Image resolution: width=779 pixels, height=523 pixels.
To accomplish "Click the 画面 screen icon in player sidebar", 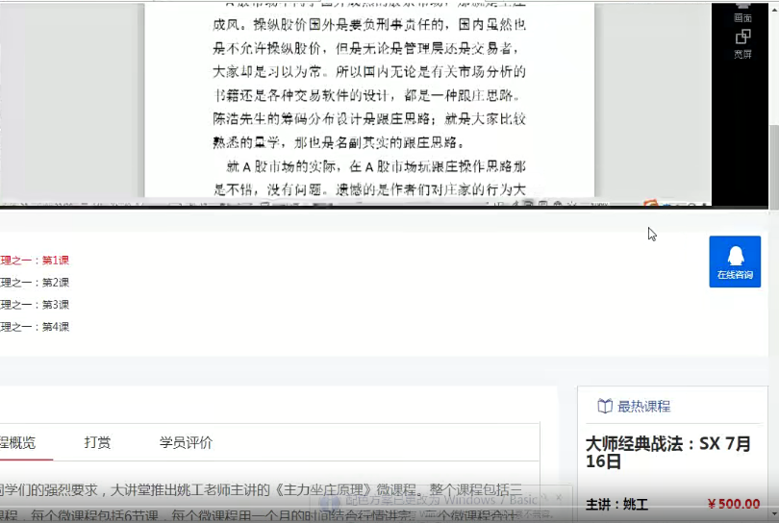I will pyautogui.click(x=742, y=8).
